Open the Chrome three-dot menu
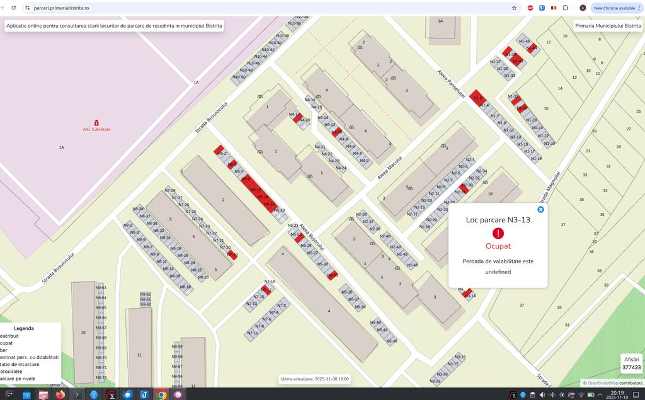The width and height of the screenshot is (645, 400). tap(641, 8)
